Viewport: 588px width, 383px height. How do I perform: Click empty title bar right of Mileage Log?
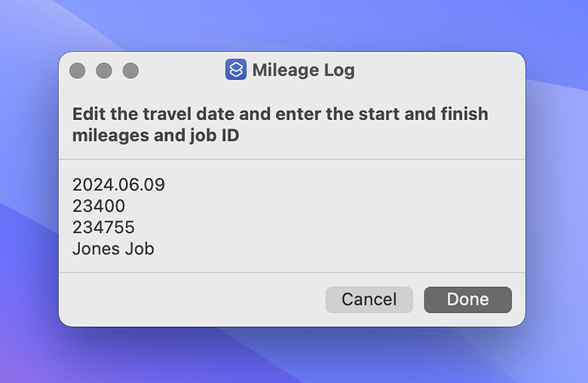click(435, 70)
